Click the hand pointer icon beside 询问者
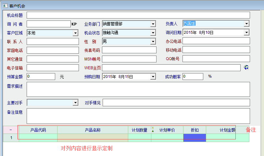Image resolution: width=264 pixels, height=156 pixels. point(74,24)
